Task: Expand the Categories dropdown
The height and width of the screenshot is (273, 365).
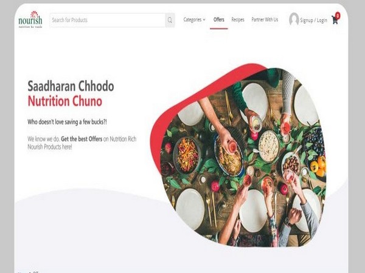Action: (x=195, y=20)
